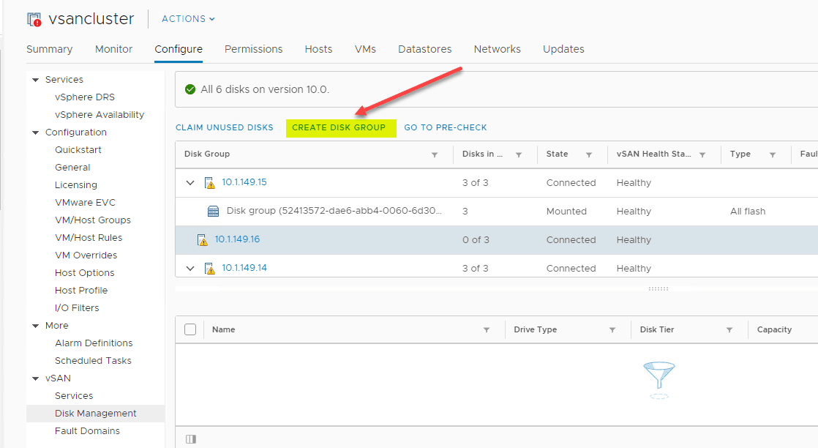Open the column chooser icon below the table

click(x=191, y=439)
